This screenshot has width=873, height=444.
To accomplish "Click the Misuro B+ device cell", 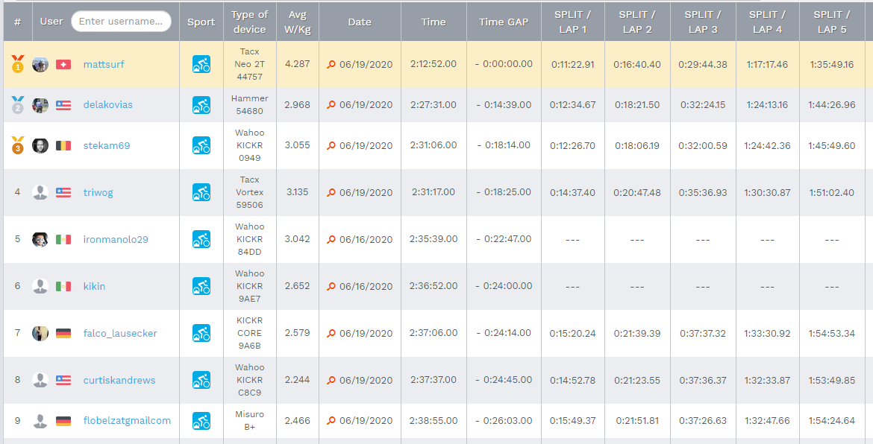I will (x=249, y=421).
